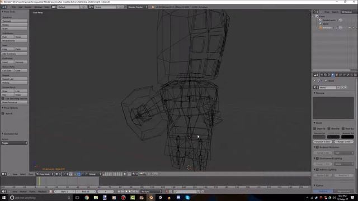Switch to the Object properties tab icon
The image size is (358, 201).
[337, 75]
